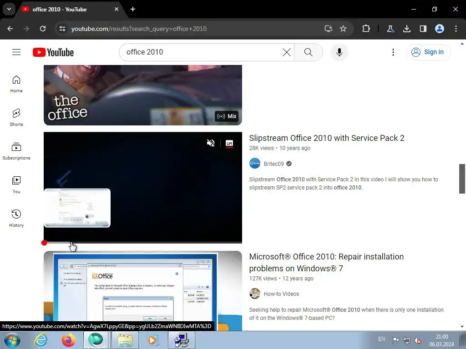The image size is (466, 349).
Task: Close the office 2010 YouTube tab
Action: (116, 9)
